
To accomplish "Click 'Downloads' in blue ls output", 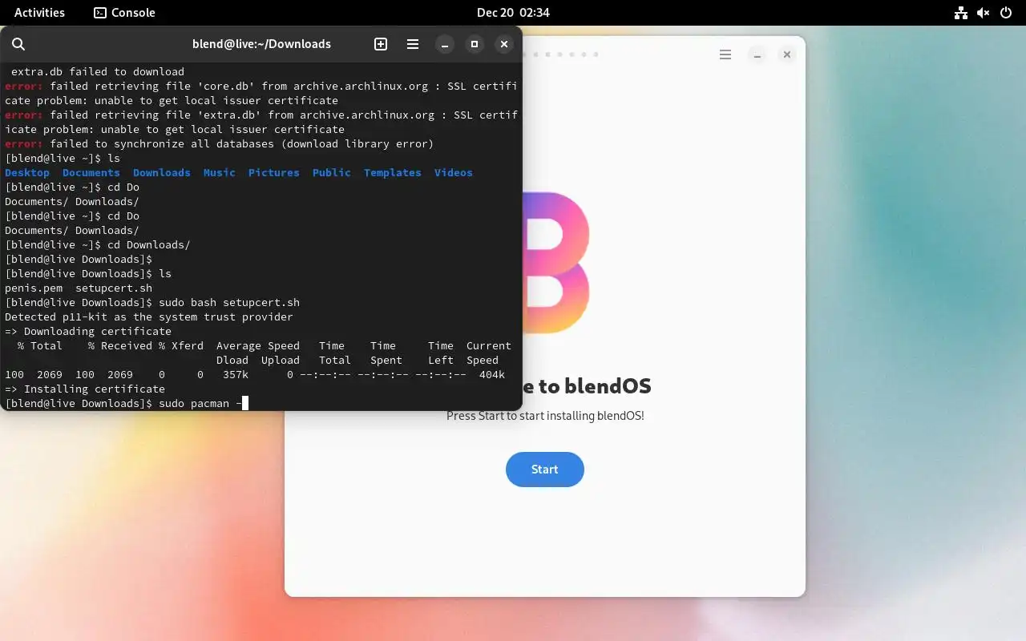I will coord(162,172).
